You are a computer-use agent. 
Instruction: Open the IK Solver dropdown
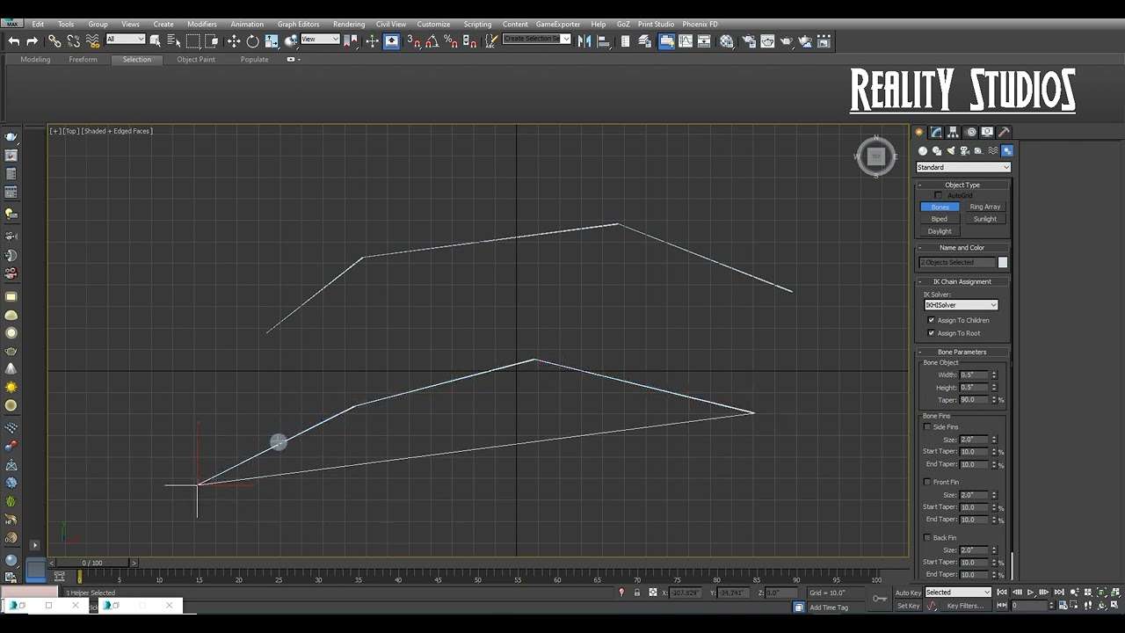pyautogui.click(x=961, y=305)
